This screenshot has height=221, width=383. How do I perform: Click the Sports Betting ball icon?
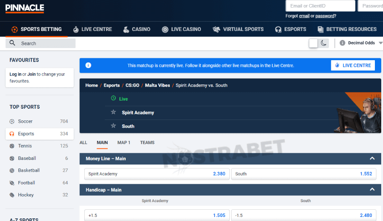click(x=14, y=30)
